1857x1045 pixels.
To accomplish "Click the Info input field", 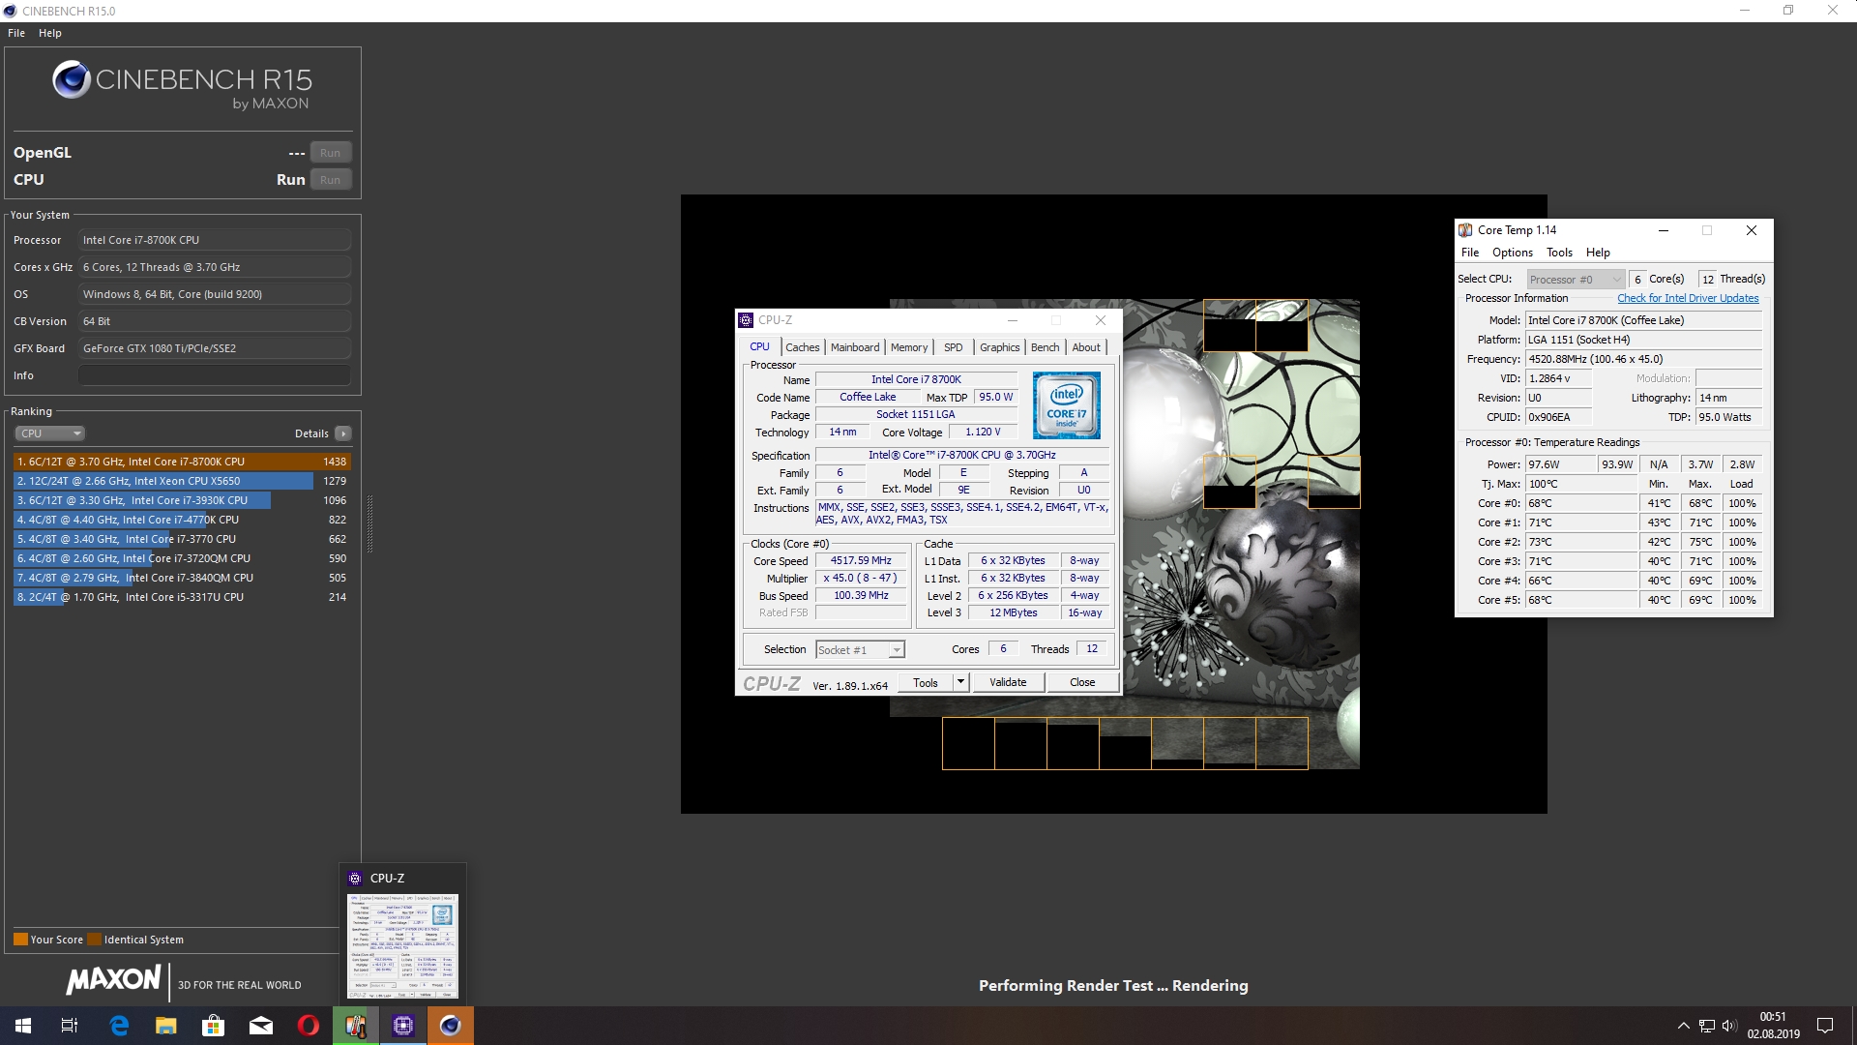I will (x=214, y=375).
